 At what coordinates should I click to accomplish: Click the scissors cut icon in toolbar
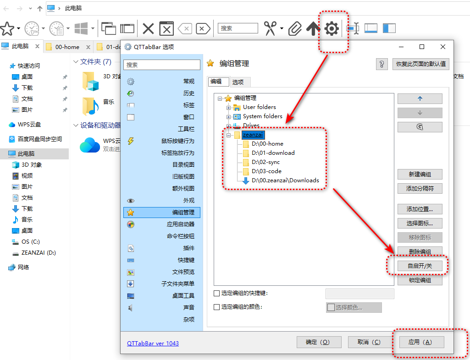(270, 29)
